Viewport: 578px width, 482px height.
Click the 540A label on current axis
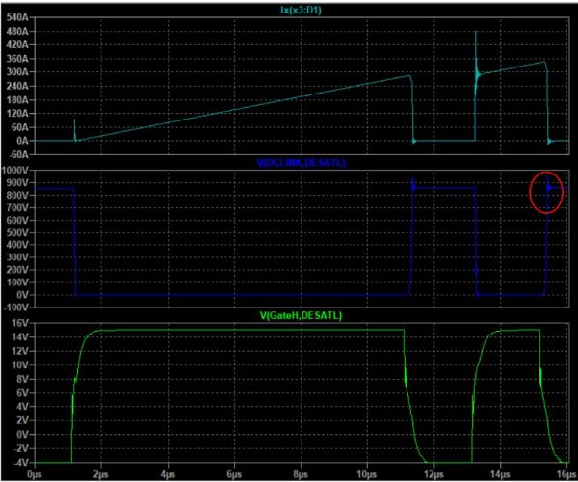[19, 17]
